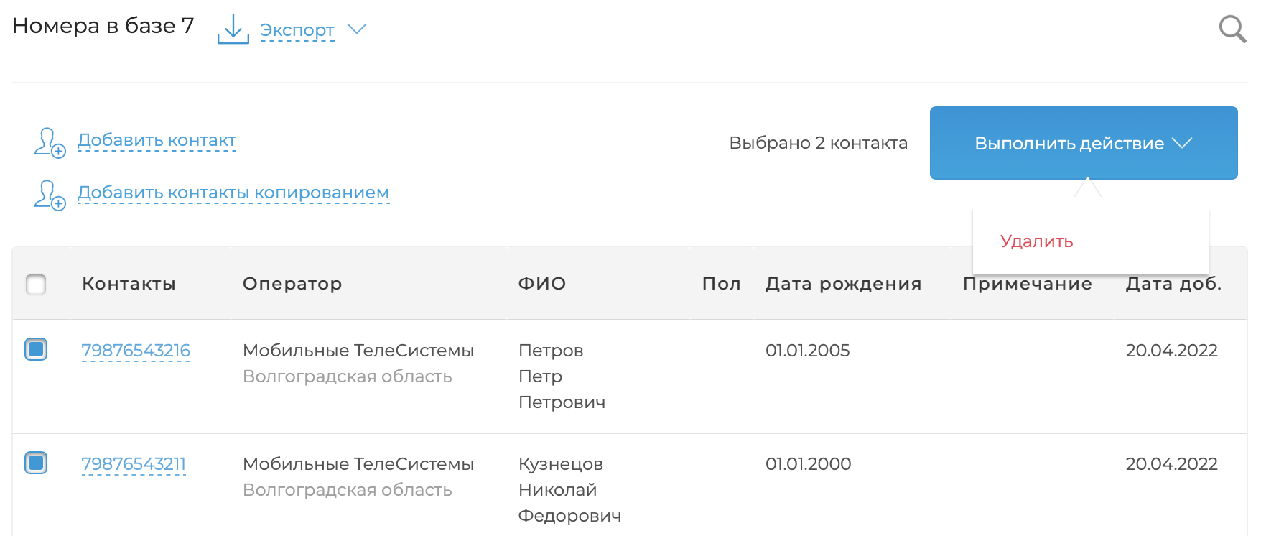Click the Дата рождения column header
1261x536 pixels.
843,284
